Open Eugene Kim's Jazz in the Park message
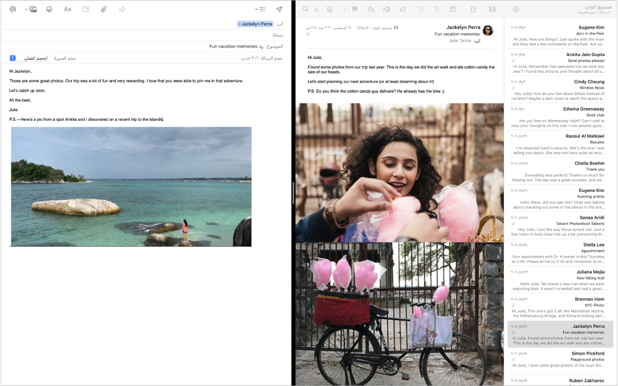Viewport: 618px width, 386px height. click(x=560, y=36)
